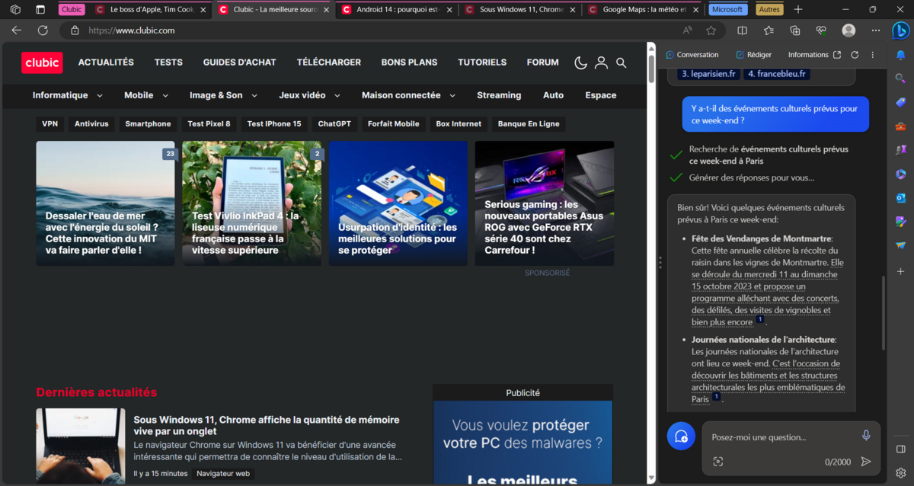Open the Collections icon
This screenshot has width=914, height=486.
(x=794, y=30)
